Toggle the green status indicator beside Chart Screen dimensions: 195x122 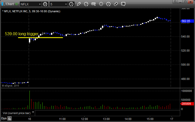(x=17, y=4)
